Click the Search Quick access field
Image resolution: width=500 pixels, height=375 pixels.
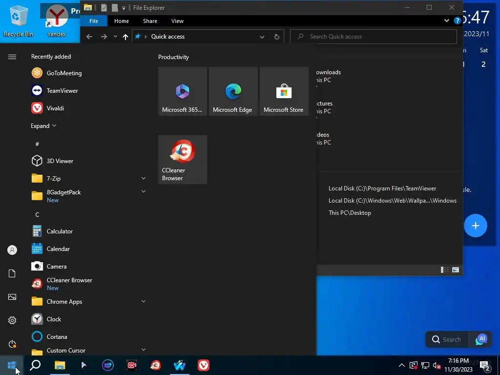pos(374,37)
